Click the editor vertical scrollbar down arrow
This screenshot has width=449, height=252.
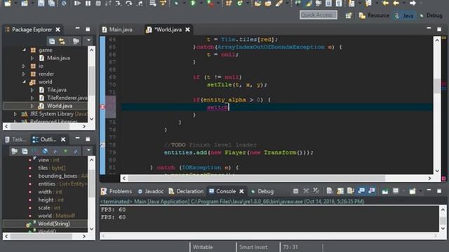coord(437,171)
